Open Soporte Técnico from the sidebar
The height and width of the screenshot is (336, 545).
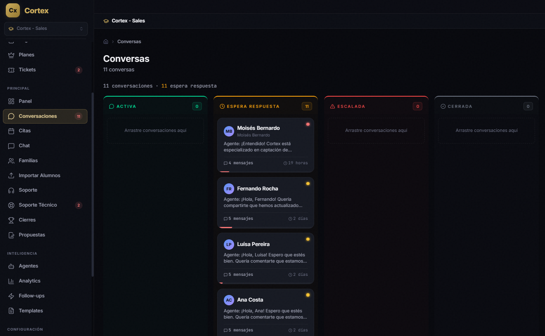(38, 205)
